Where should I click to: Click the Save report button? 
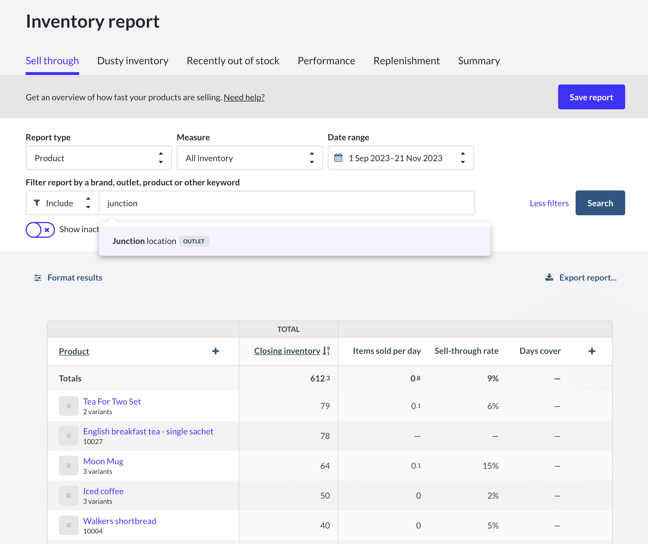(591, 97)
